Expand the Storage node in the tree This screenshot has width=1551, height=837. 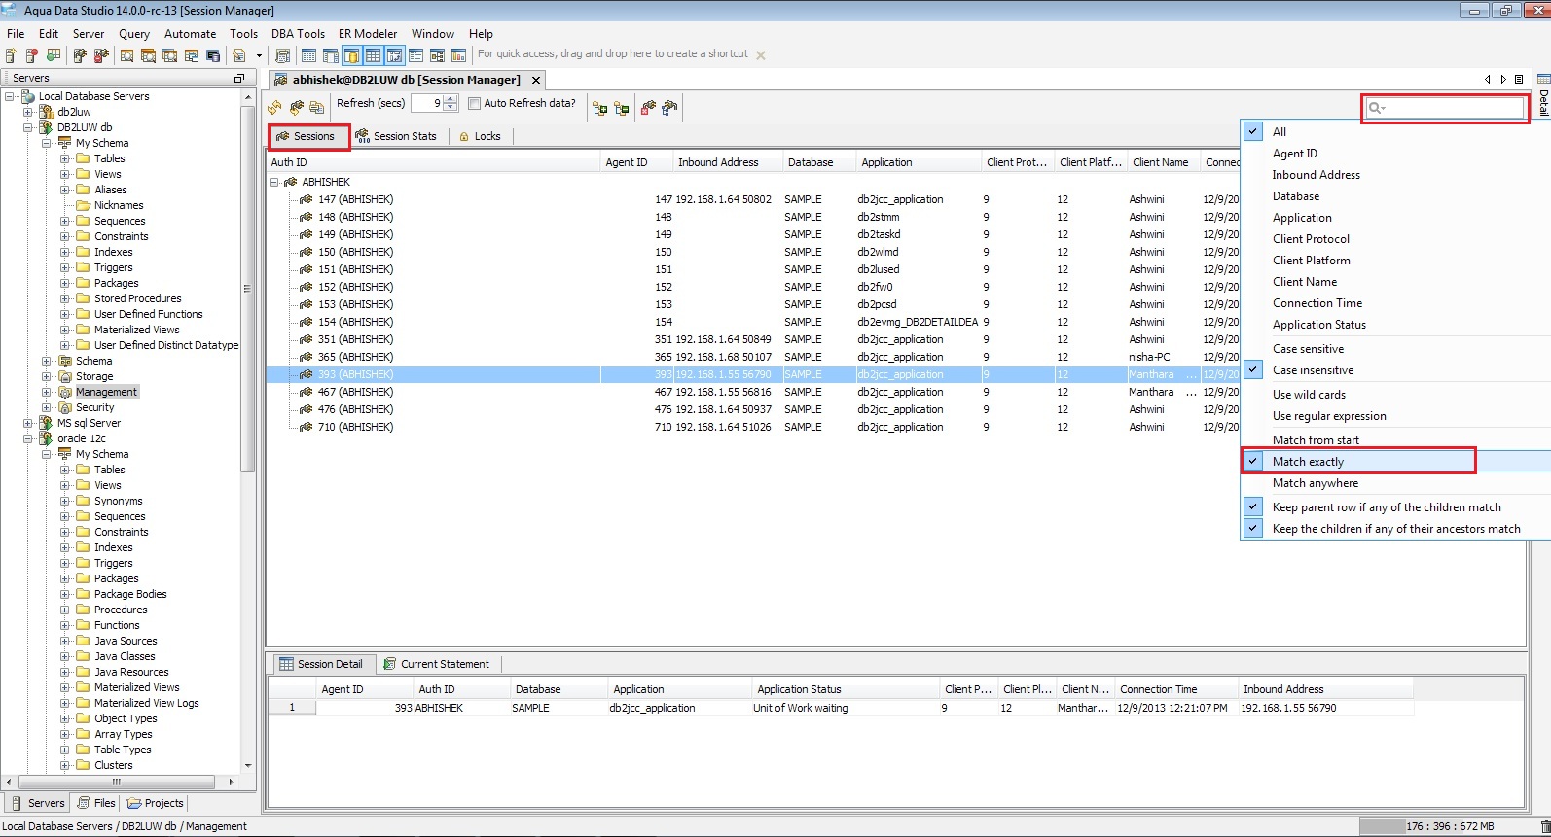47,376
